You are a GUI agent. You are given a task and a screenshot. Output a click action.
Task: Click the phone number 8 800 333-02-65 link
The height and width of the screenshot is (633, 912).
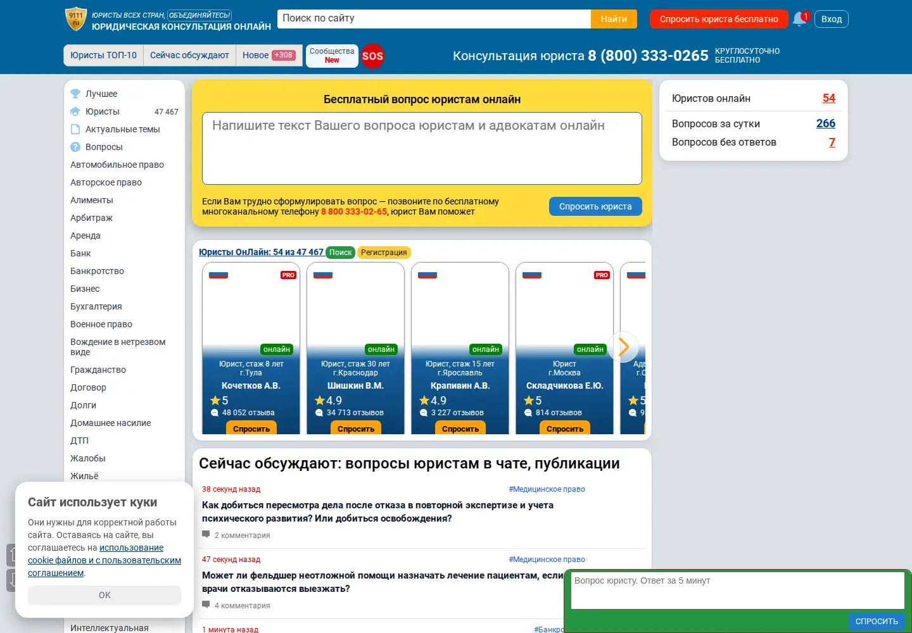[x=354, y=211]
